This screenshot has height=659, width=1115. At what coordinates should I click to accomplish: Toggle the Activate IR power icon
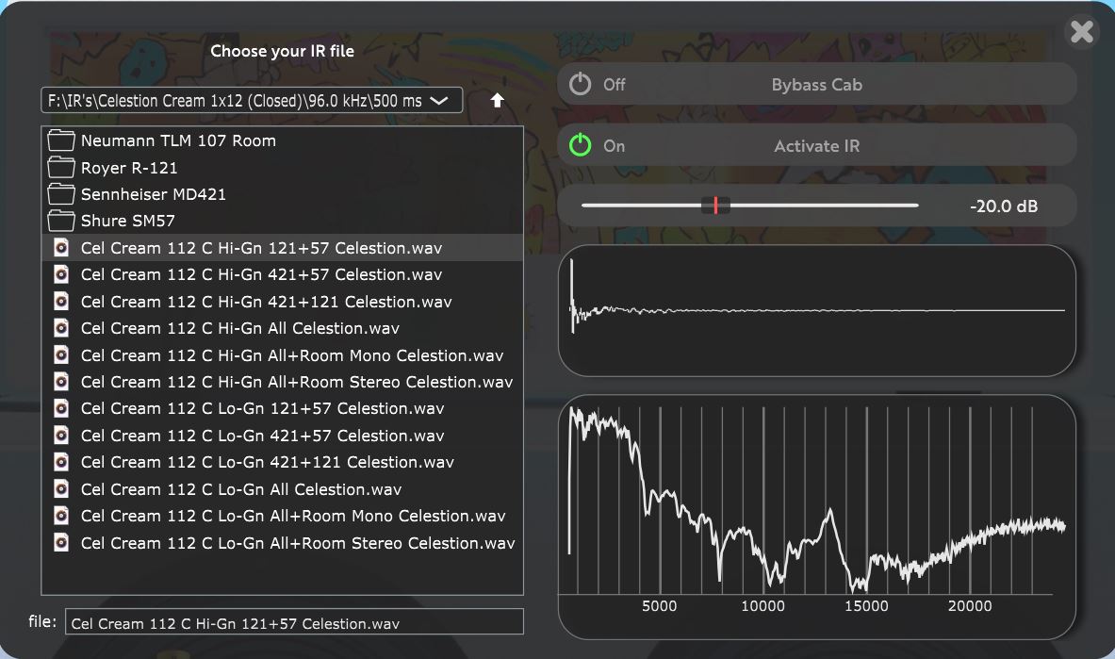(581, 145)
